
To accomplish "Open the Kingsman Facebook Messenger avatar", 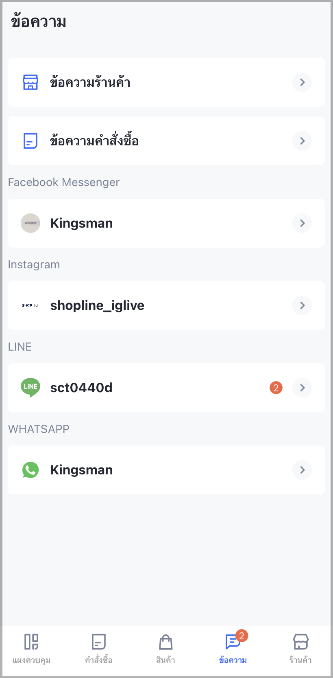I will (30, 223).
